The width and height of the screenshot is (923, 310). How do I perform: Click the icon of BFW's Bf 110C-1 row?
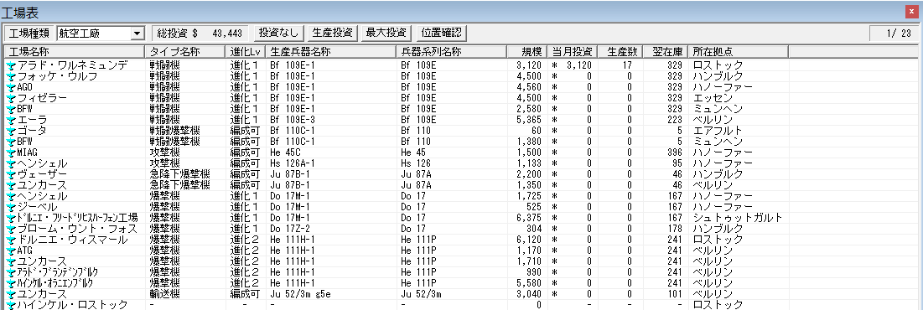[x=11, y=142]
